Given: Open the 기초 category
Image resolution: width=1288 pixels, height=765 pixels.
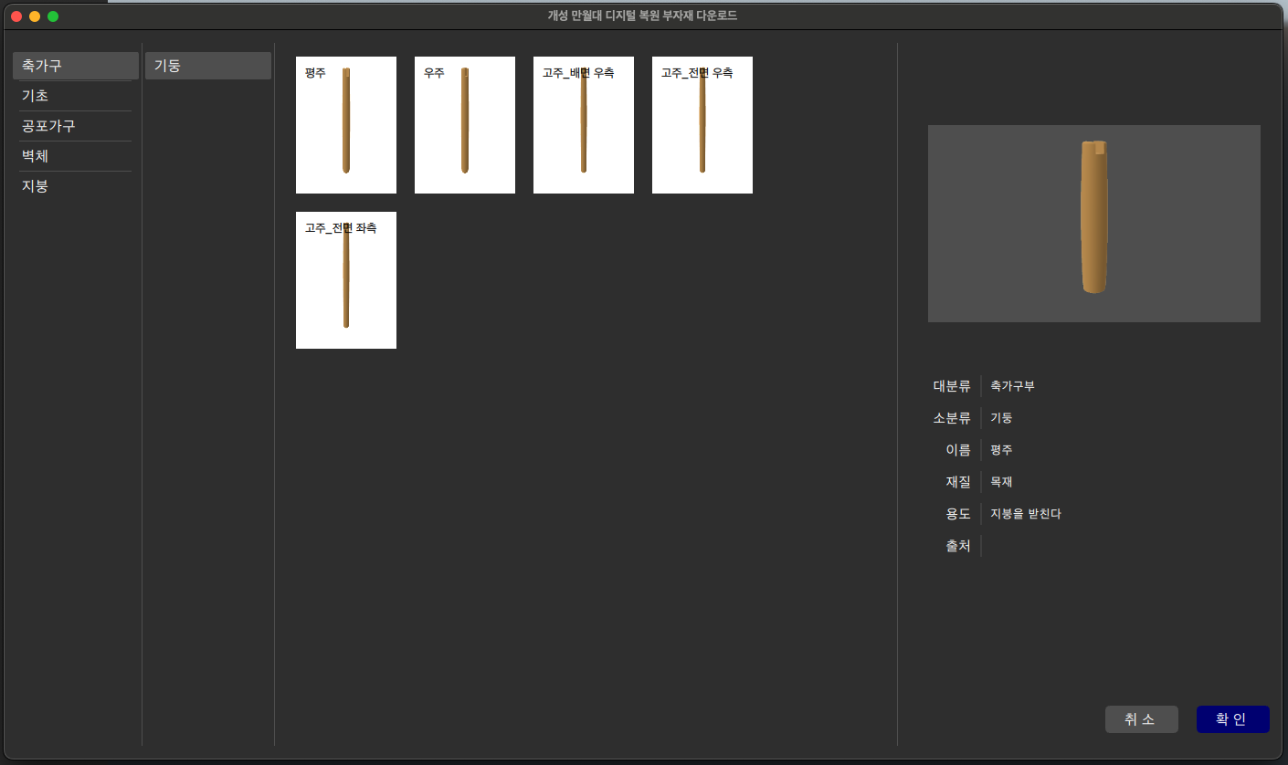Looking at the screenshot, I should [x=76, y=96].
